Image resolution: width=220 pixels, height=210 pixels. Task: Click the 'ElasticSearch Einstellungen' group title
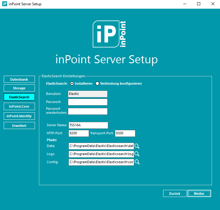click(63, 76)
